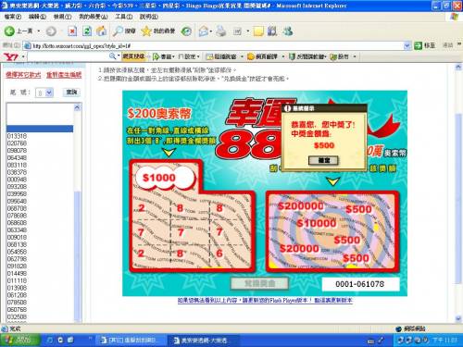Open Favorites star icon
The height and width of the screenshot is (347, 463).
click(145, 31)
